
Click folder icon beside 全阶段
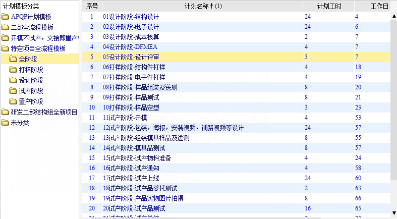point(13,59)
